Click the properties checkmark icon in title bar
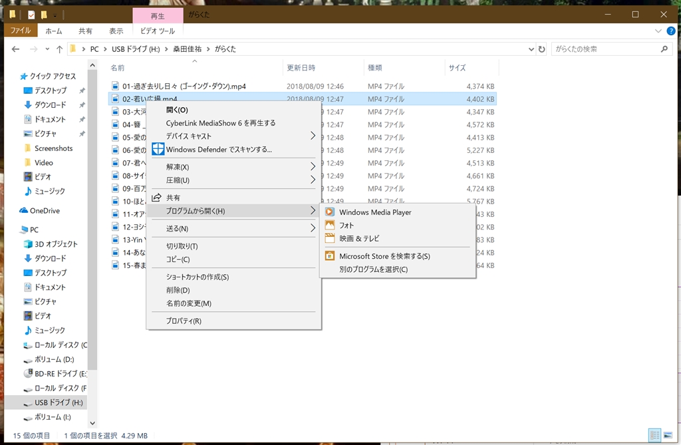The width and height of the screenshot is (681, 445). (31, 15)
